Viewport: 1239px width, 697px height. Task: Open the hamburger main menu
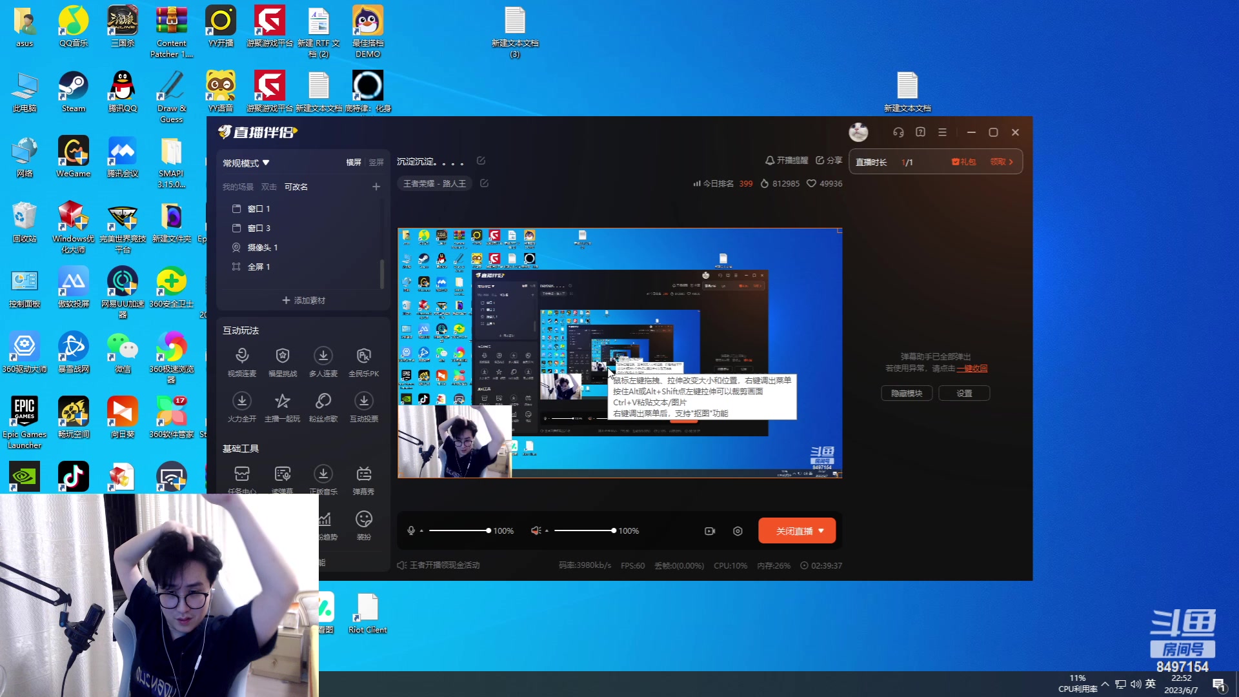point(942,132)
